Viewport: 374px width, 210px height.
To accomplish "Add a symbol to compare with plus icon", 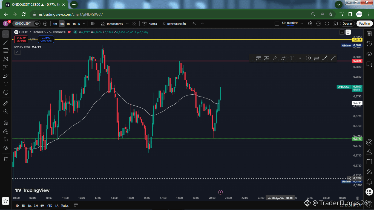I will click(x=45, y=24).
